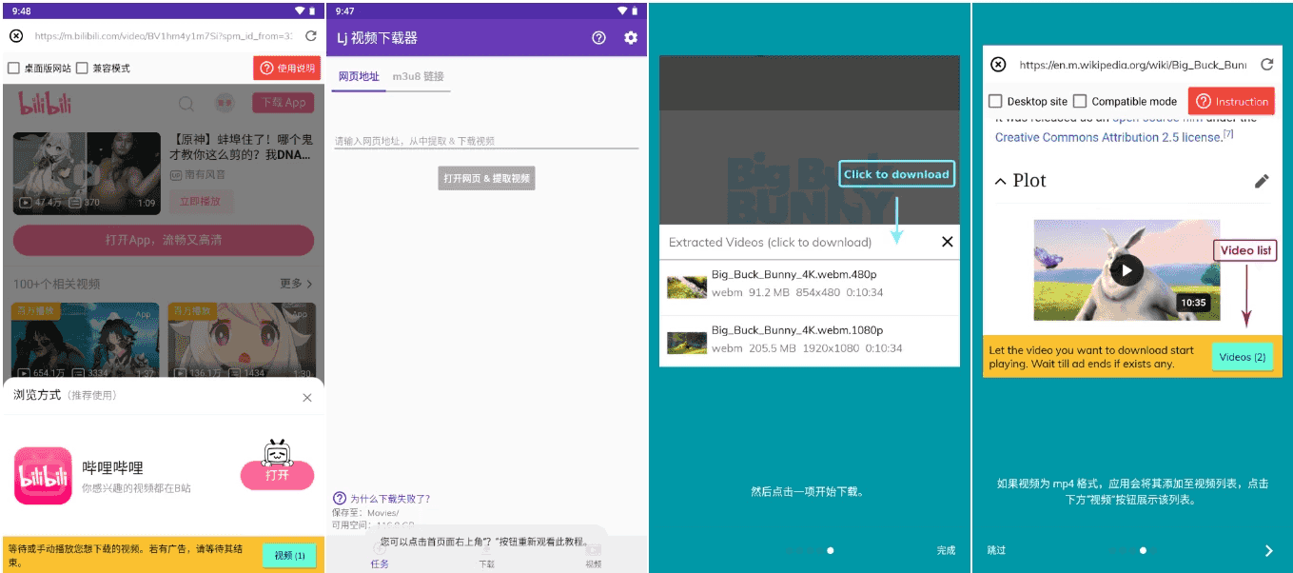This screenshot has height=573, width=1293.
Task: Enable the 桌面版网站 checkbox
Action: 13,68
